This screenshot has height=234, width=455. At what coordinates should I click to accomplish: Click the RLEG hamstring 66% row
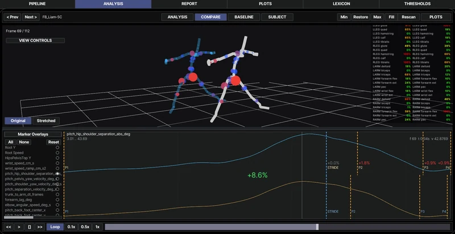coord(432,54)
